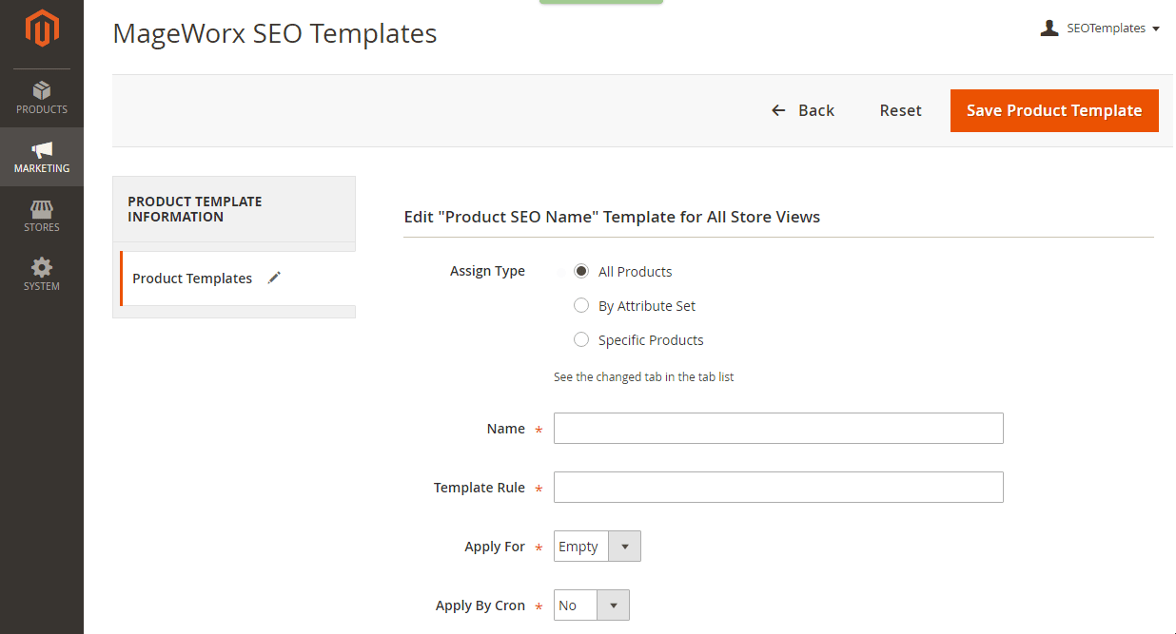Screen dimensions: 1176x634
Task: Click the user account avatar icon
Action: coord(1049,29)
